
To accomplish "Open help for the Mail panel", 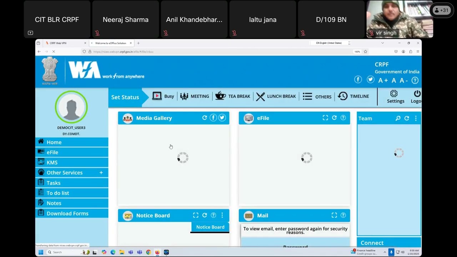I will (343, 215).
